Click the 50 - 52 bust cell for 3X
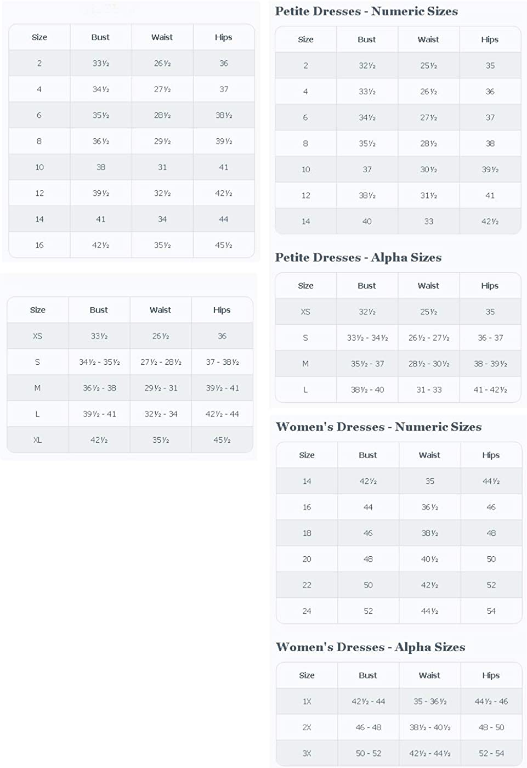527x768 pixels. click(x=368, y=754)
